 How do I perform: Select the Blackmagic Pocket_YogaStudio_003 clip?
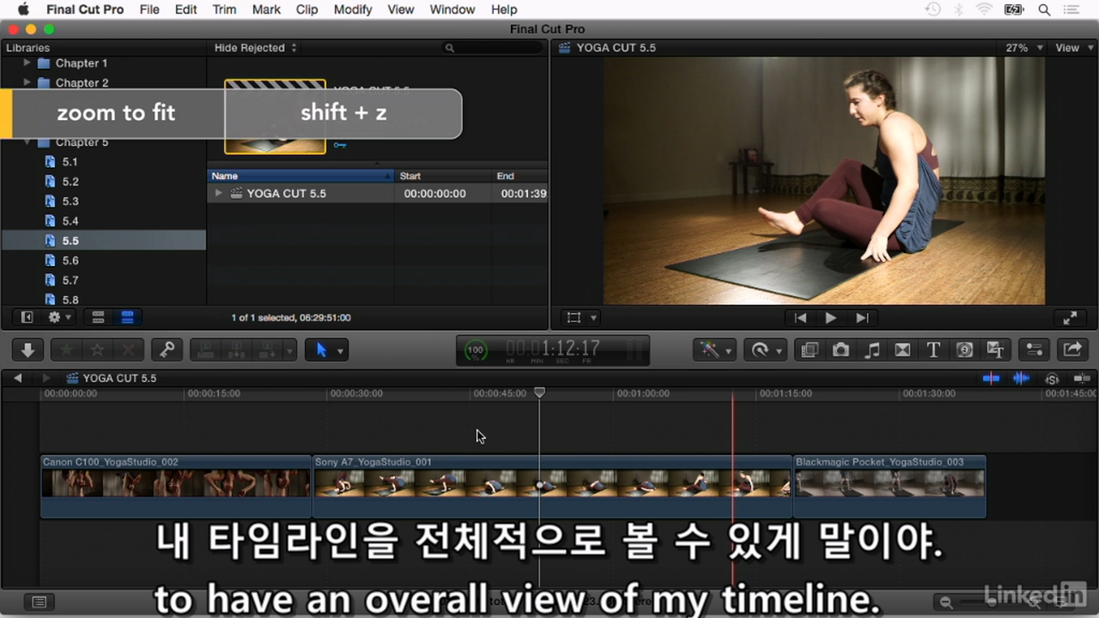point(890,486)
